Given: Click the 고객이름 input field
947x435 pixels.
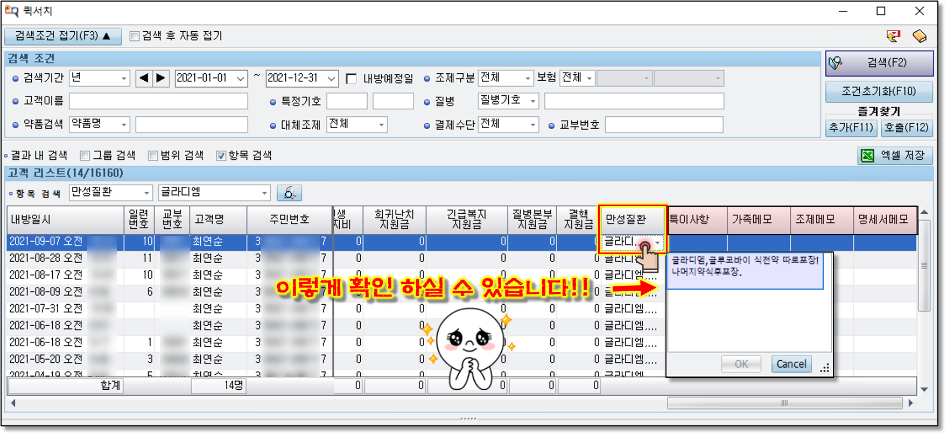Looking at the screenshot, I should [158, 101].
